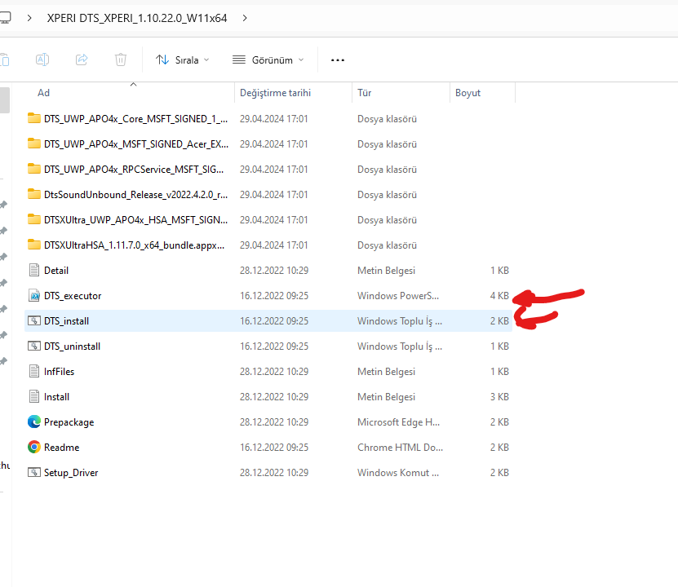Select the DTS_UWP_APO4x_MSFT_SIGNED_Acer folder icon
This screenshot has width=678, height=587.
(34, 143)
